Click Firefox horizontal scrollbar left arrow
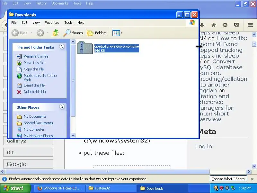This screenshot has width=257, height=193. click(x=2, y=172)
